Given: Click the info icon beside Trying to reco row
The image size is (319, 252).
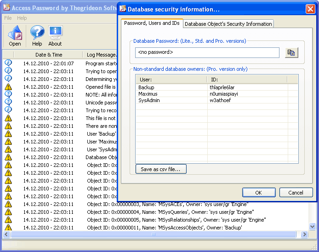Looking at the screenshot, I should tap(8, 110).
